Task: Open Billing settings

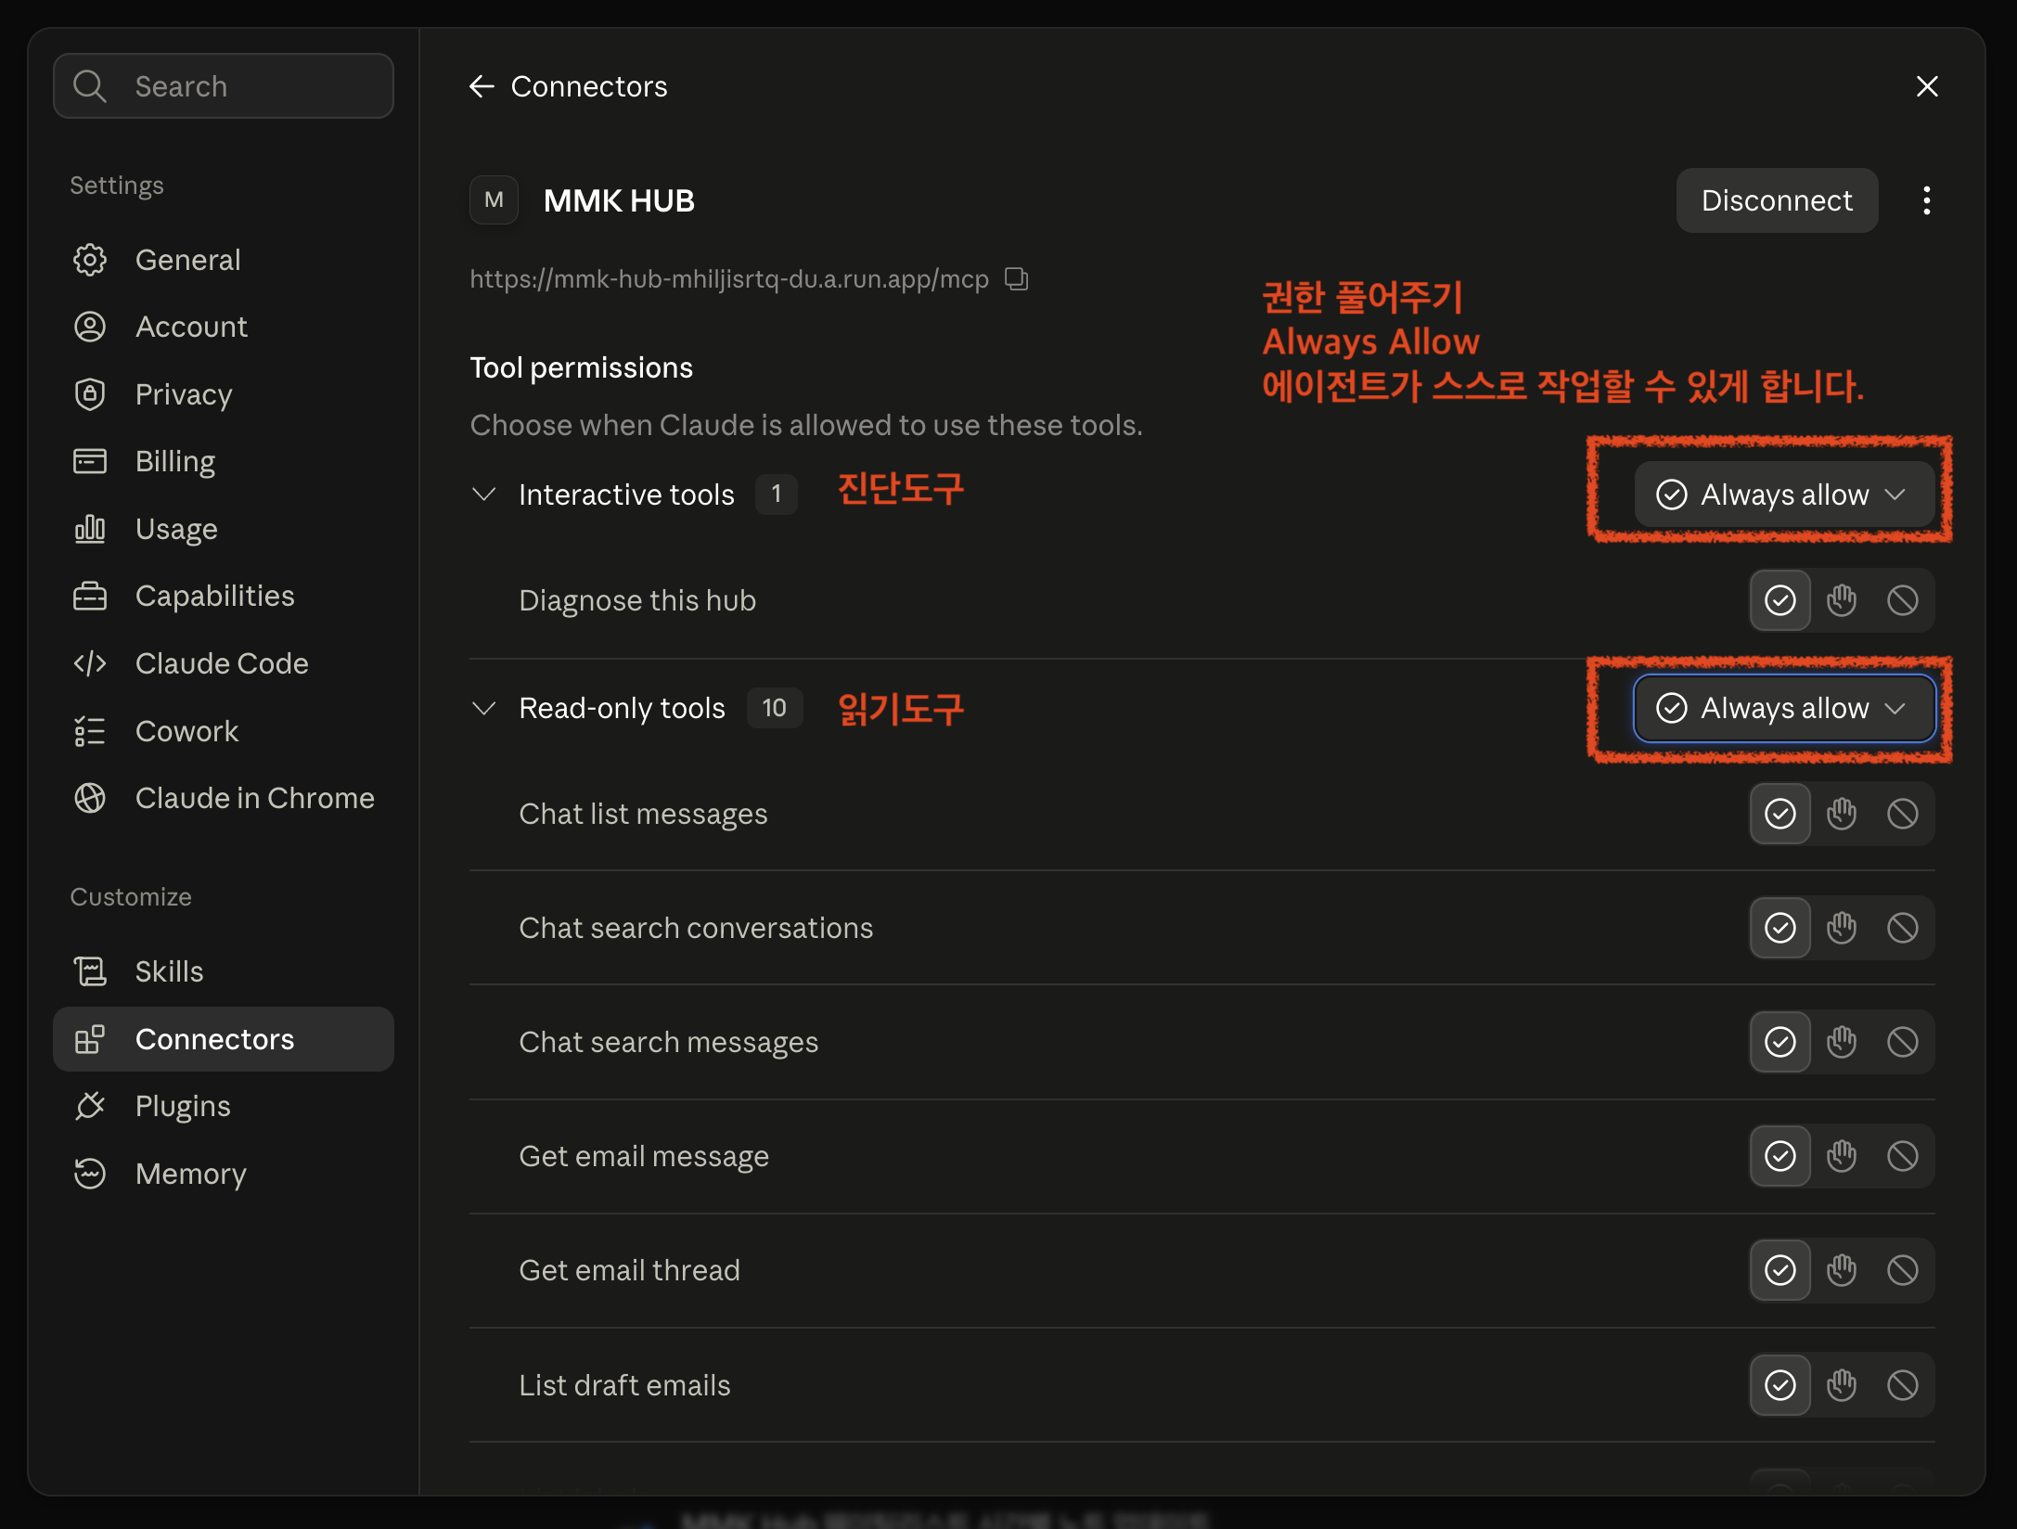Action: coord(223,461)
